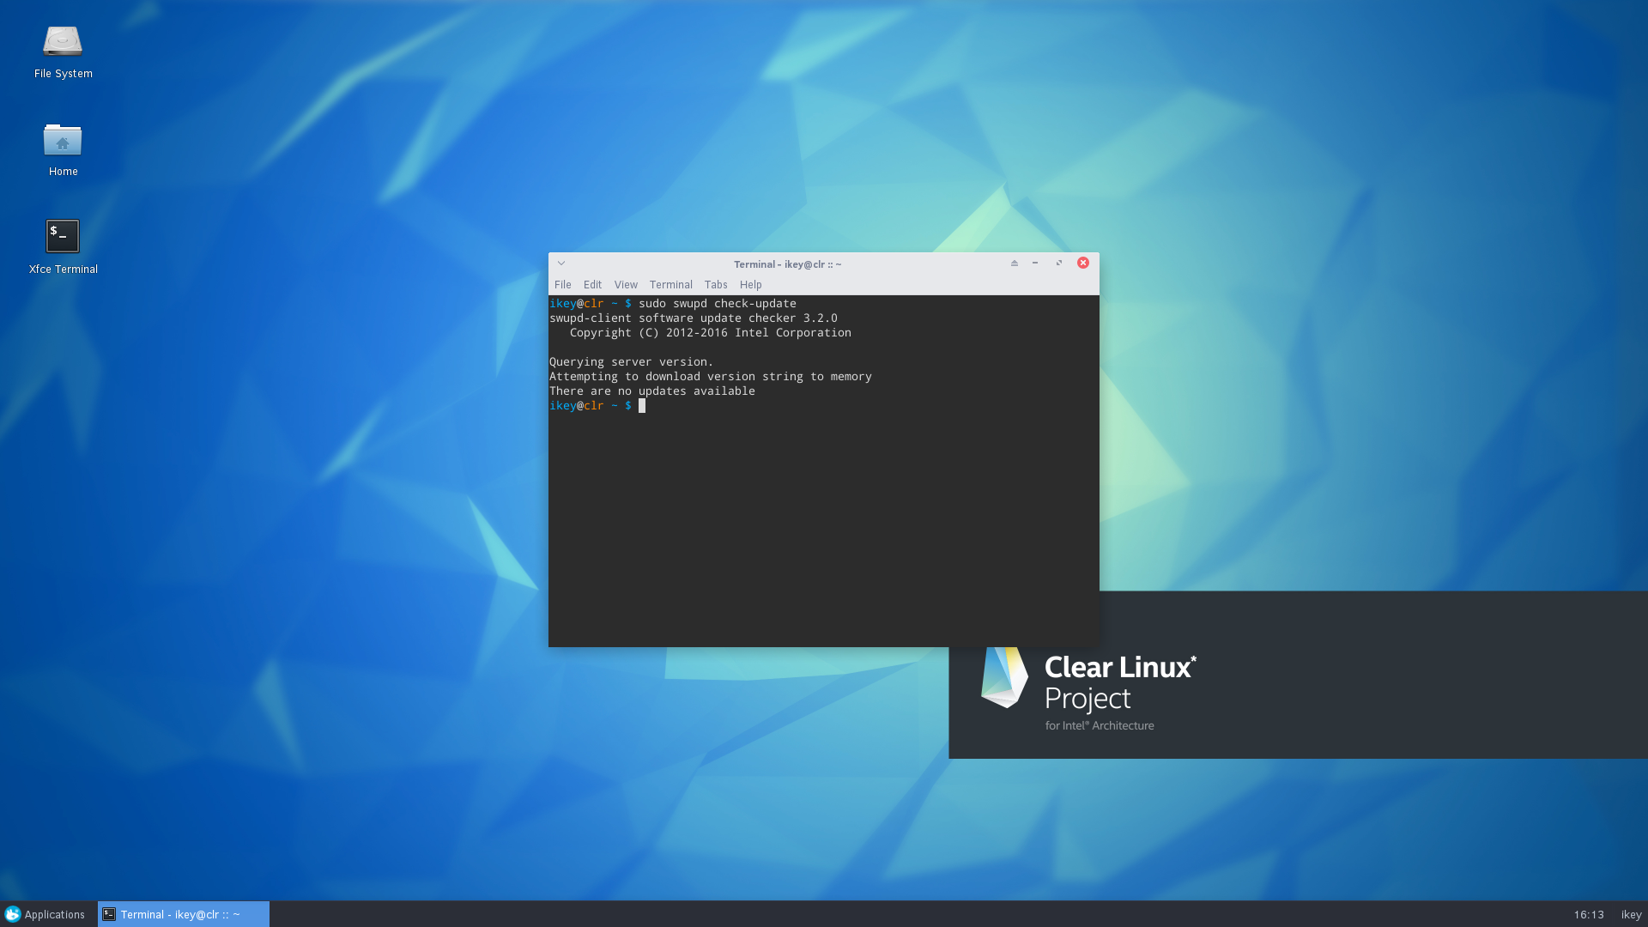Select the Terminal taskbar window button
This screenshot has height=927, width=1648.
(x=184, y=914)
